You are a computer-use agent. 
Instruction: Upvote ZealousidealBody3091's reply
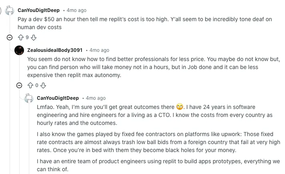pos(30,85)
